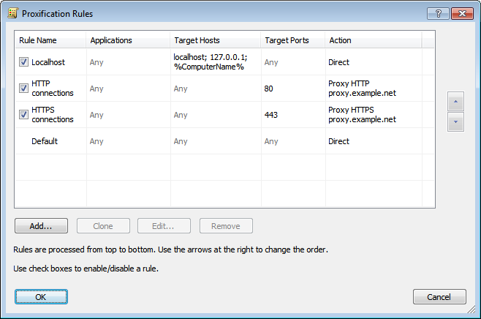Confirm the rules with OK
The image size is (481, 319).
coord(41,296)
